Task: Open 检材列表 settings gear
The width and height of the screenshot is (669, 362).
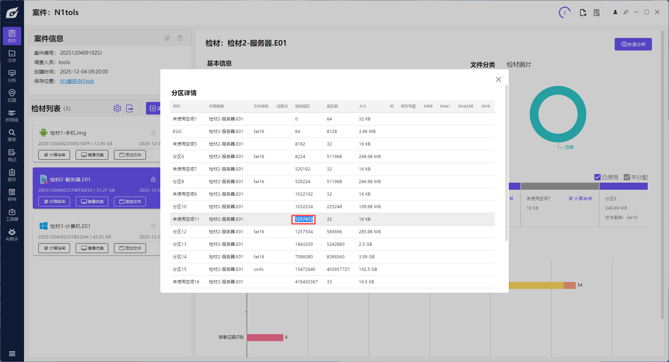Action: [117, 108]
